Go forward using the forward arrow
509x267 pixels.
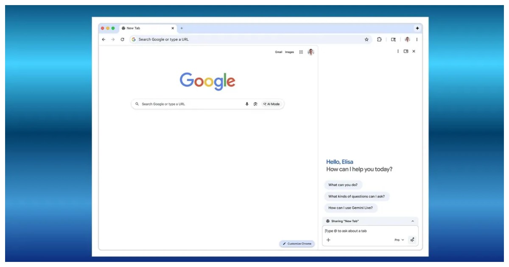[x=113, y=39]
